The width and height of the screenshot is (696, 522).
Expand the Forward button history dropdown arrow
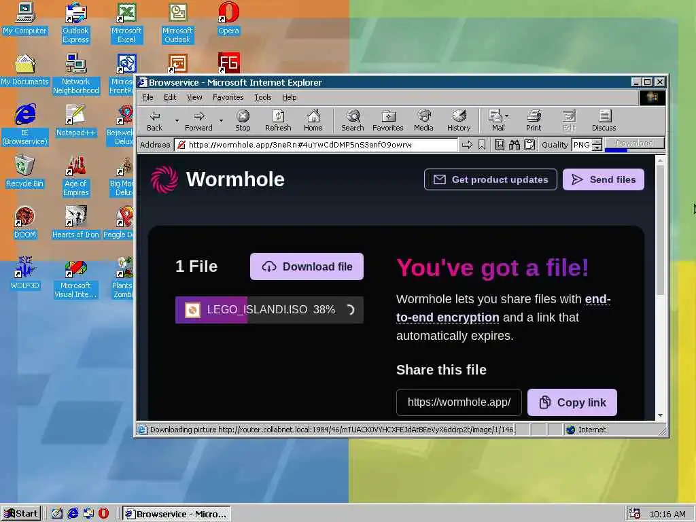(221, 121)
